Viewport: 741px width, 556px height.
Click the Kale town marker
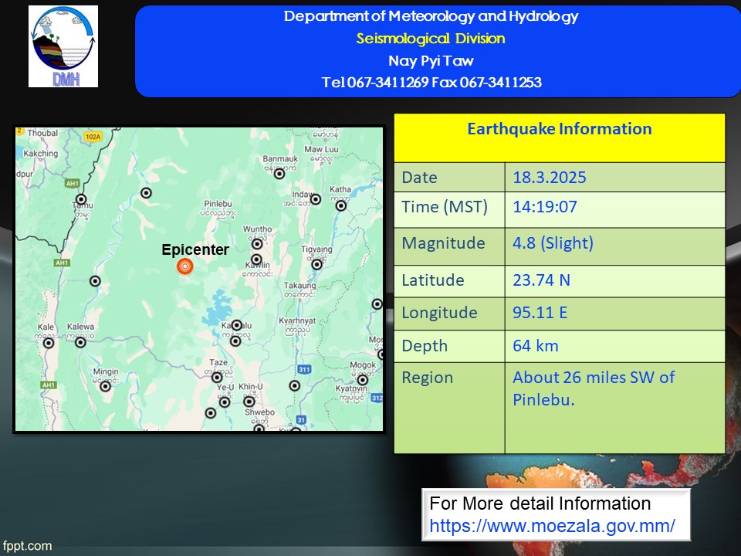(49, 343)
